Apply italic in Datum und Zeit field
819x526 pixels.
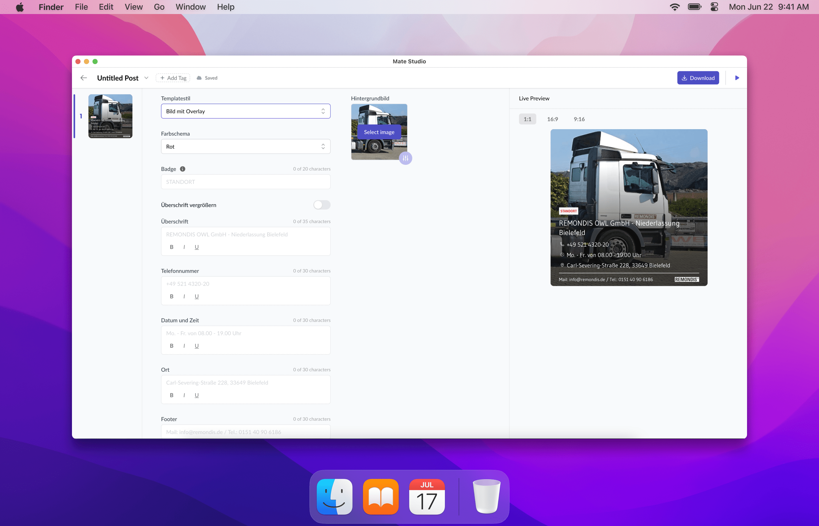pyautogui.click(x=184, y=346)
